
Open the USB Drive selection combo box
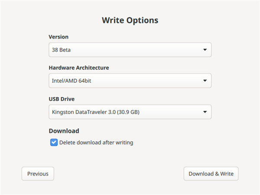[x=130, y=112]
